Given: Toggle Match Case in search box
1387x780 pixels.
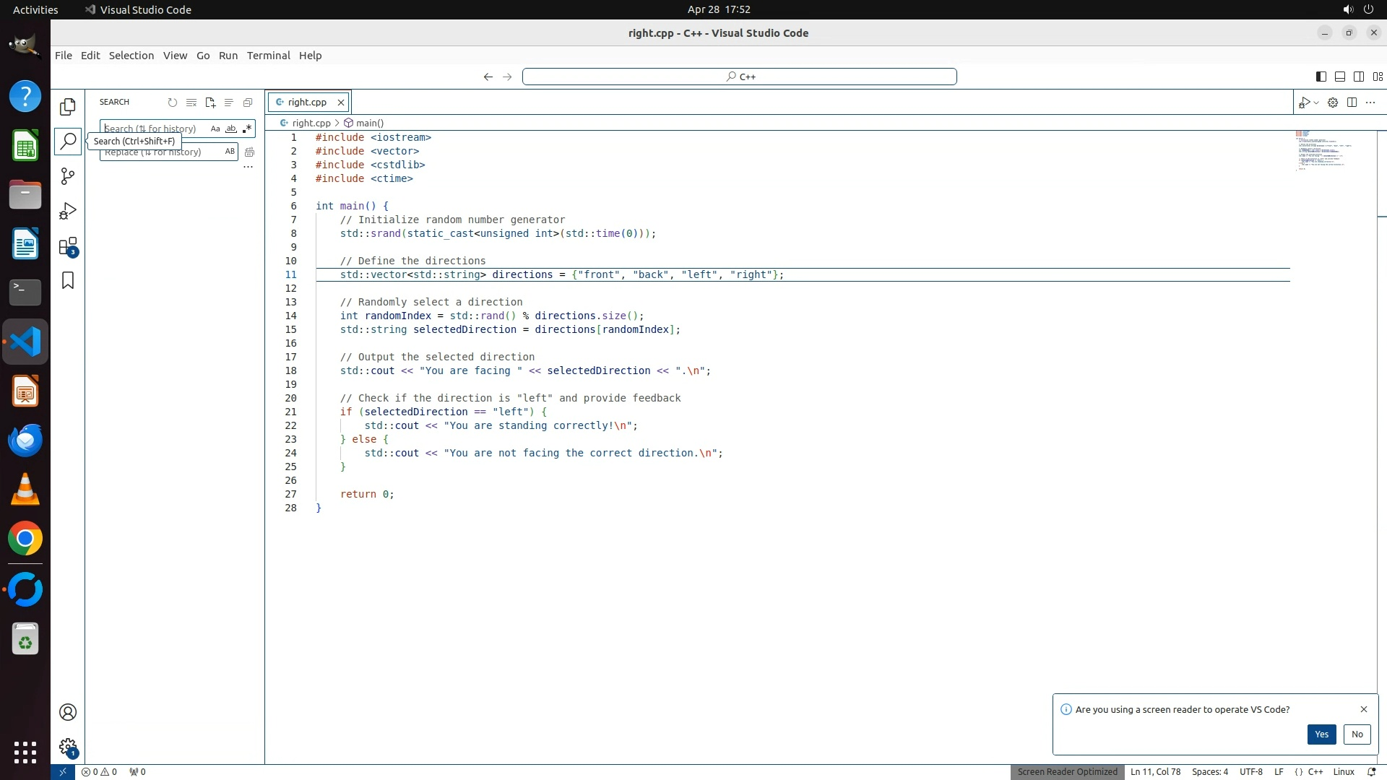Looking at the screenshot, I should (215, 129).
